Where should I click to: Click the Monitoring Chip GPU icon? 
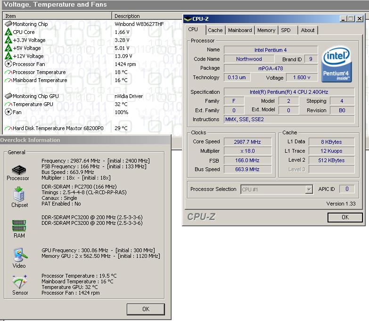pyautogui.click(x=8, y=96)
